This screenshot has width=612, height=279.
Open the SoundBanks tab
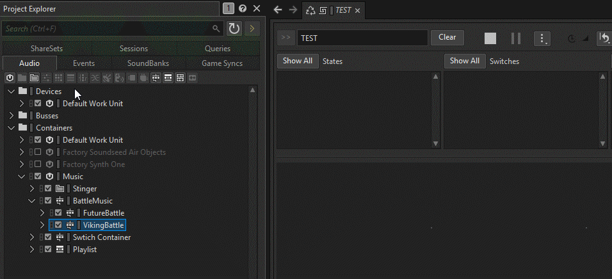(149, 63)
